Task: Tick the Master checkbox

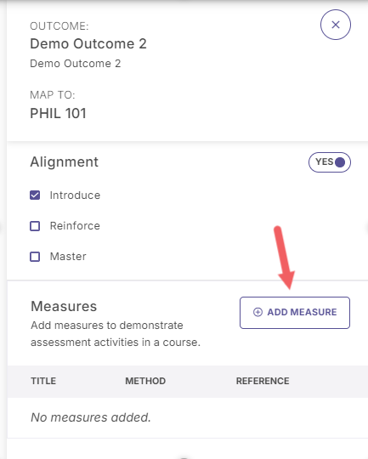Action: (x=35, y=257)
